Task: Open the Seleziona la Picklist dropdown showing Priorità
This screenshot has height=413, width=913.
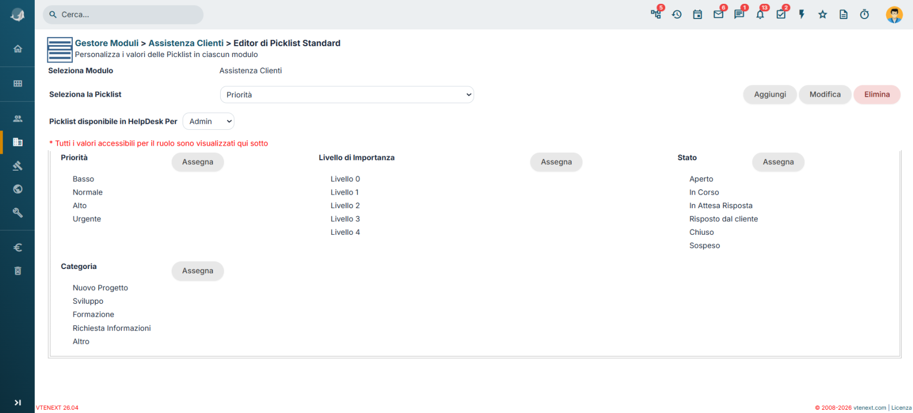Action: [347, 95]
